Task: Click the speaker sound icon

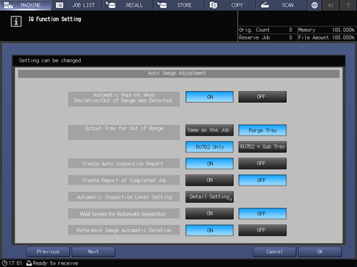Action: (331, 5)
